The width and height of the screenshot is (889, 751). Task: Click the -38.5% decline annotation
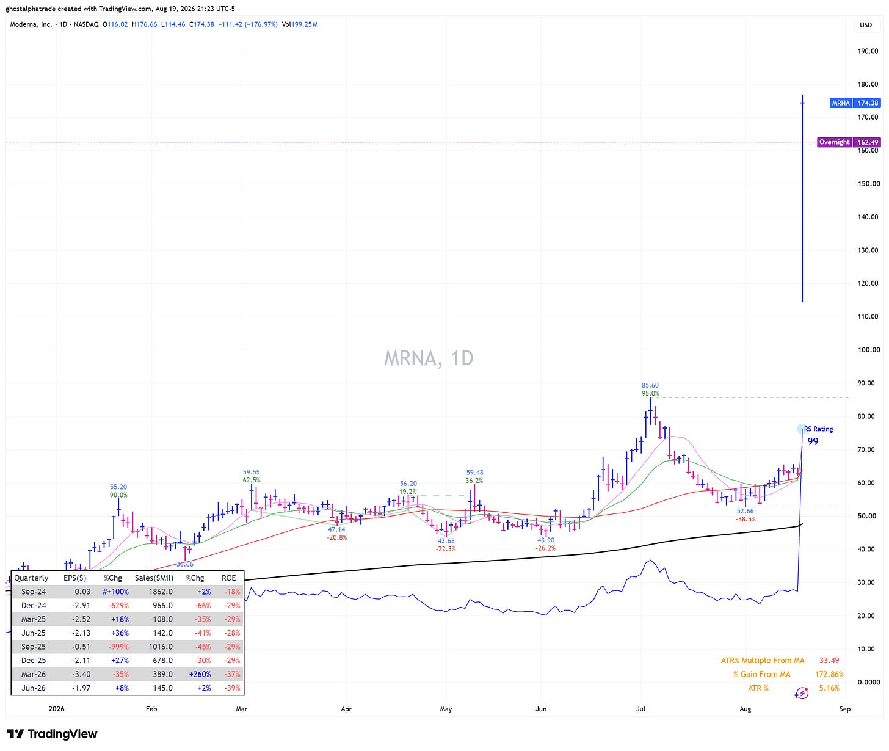tap(746, 520)
